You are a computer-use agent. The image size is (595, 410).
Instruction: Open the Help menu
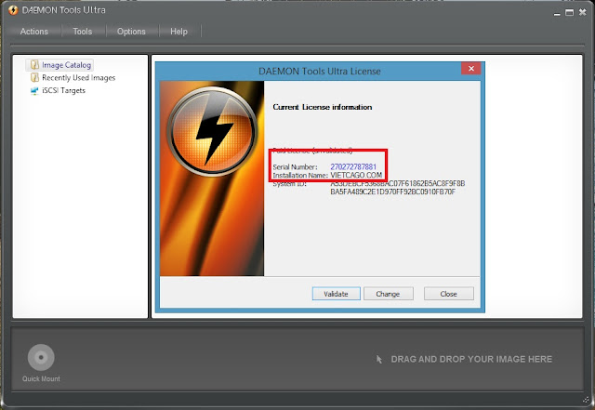pos(178,32)
